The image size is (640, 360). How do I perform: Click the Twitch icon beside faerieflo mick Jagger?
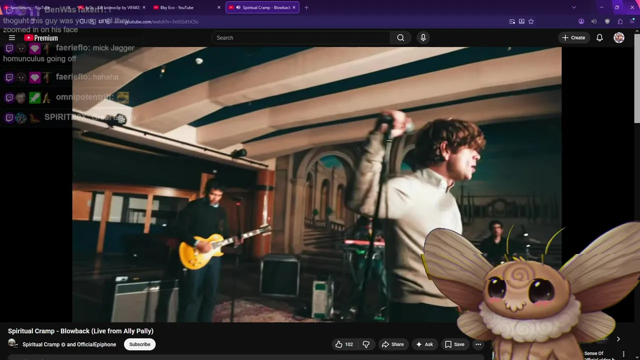point(9,48)
